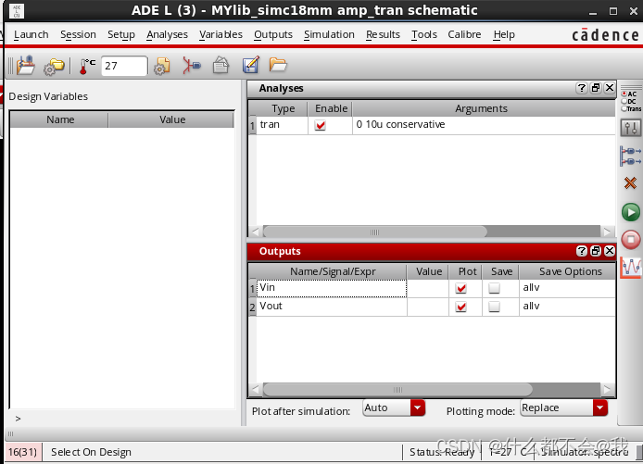Undock the Outputs panel
The image size is (643, 464).
596,251
